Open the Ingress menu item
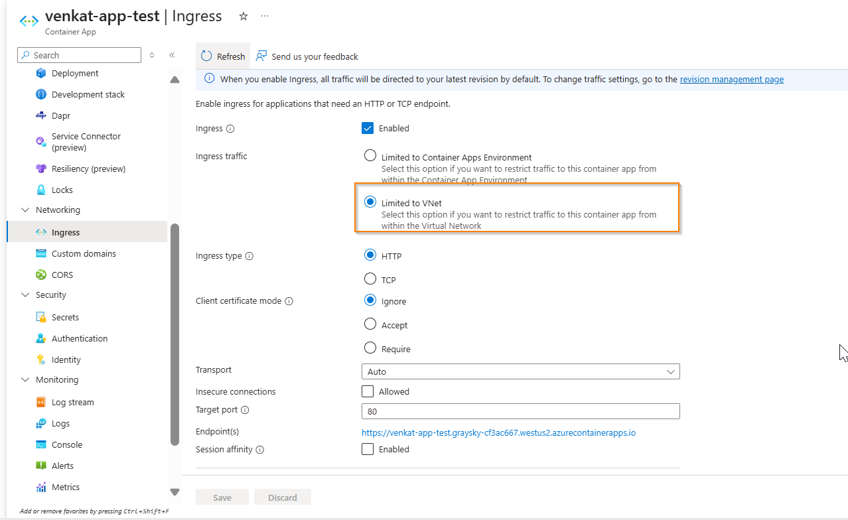 (87, 232)
